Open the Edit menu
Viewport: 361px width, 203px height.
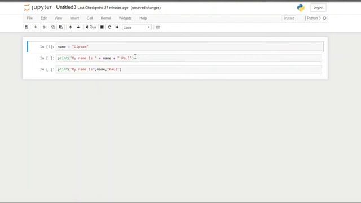pyautogui.click(x=43, y=18)
